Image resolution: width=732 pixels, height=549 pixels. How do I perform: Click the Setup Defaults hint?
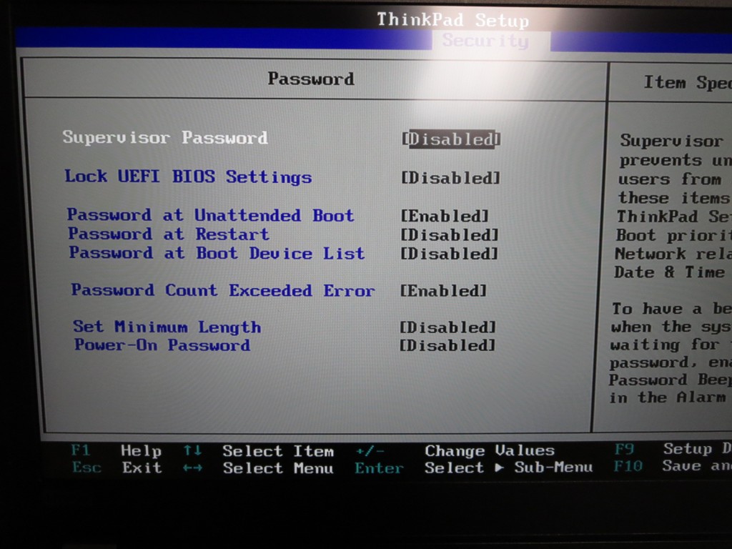click(x=698, y=449)
